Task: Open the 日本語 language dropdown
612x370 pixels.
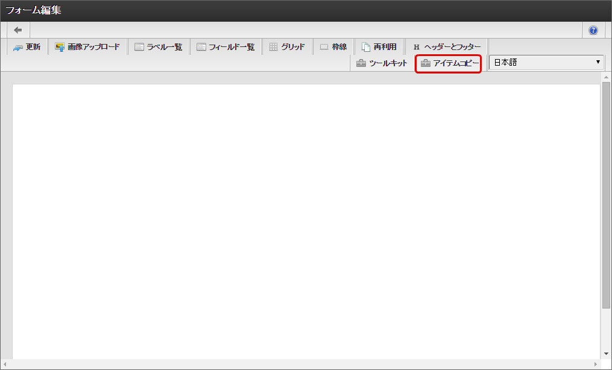Action: click(546, 63)
